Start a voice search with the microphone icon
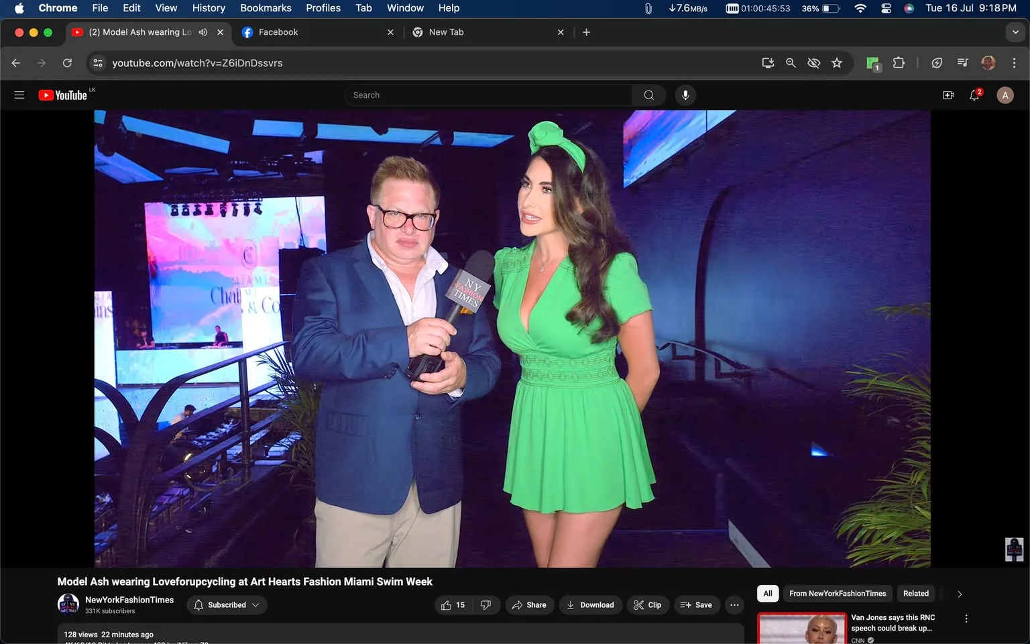The width and height of the screenshot is (1030, 644). 685,95
